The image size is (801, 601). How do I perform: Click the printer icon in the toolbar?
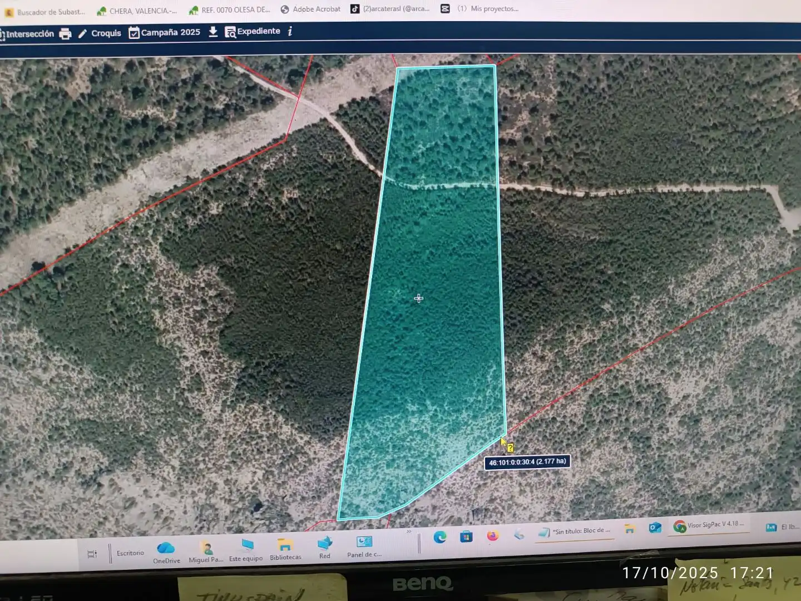(65, 34)
